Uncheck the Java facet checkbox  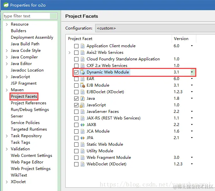76,98
